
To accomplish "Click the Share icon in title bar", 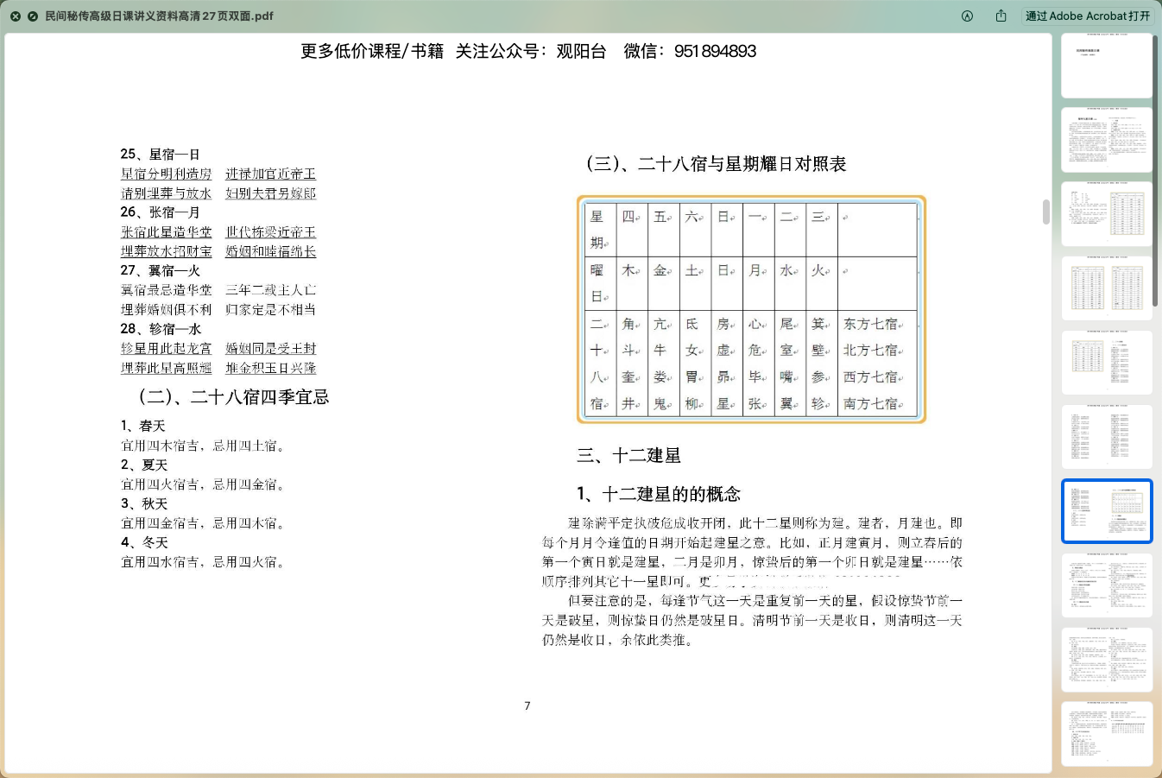I will pos(1001,16).
